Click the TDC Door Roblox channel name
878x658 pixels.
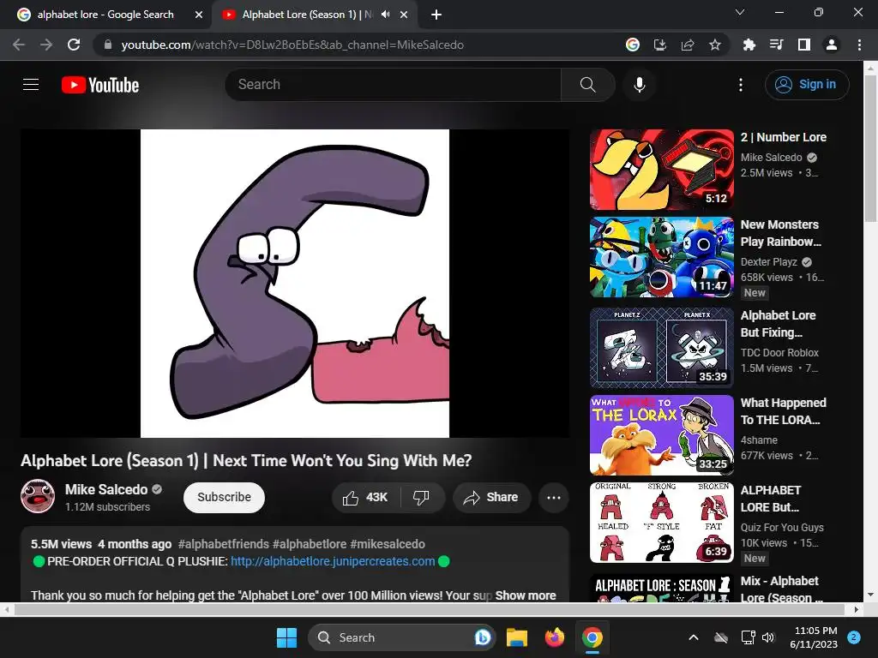779,352
